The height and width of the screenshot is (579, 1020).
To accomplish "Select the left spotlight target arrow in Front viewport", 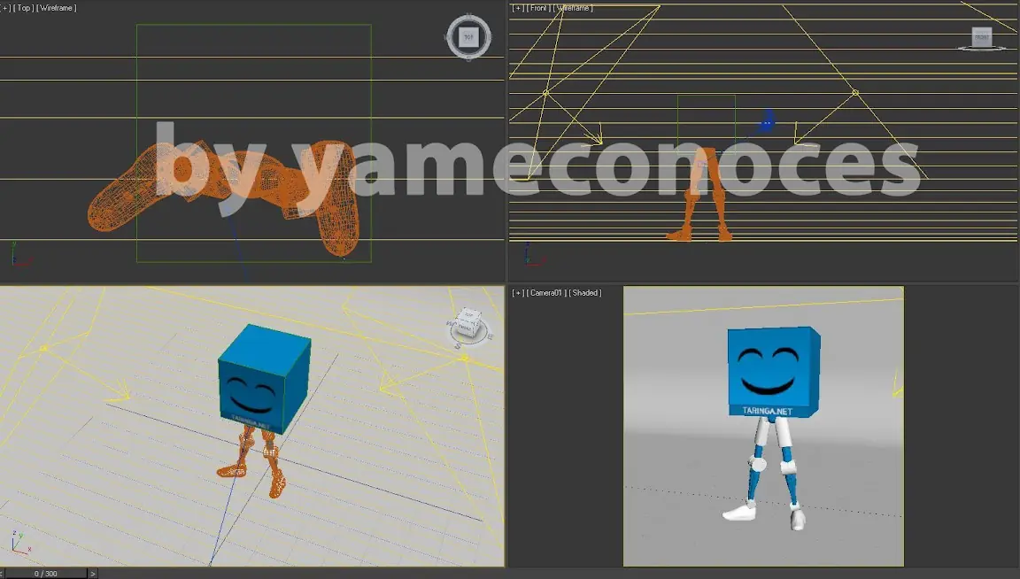I will [x=595, y=136].
